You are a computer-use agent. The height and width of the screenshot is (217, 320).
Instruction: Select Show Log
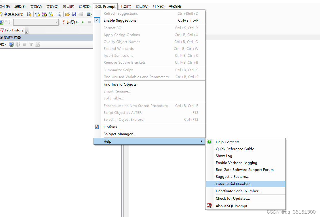coord(224,156)
